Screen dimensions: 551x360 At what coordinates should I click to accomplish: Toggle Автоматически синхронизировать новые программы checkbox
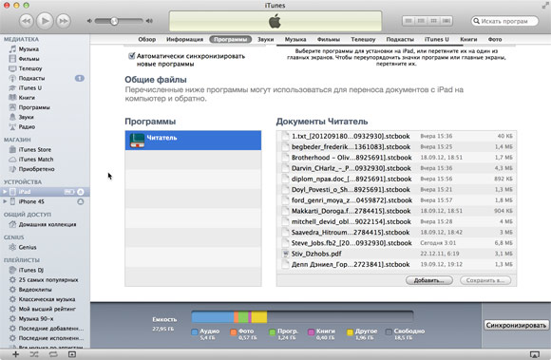point(132,56)
